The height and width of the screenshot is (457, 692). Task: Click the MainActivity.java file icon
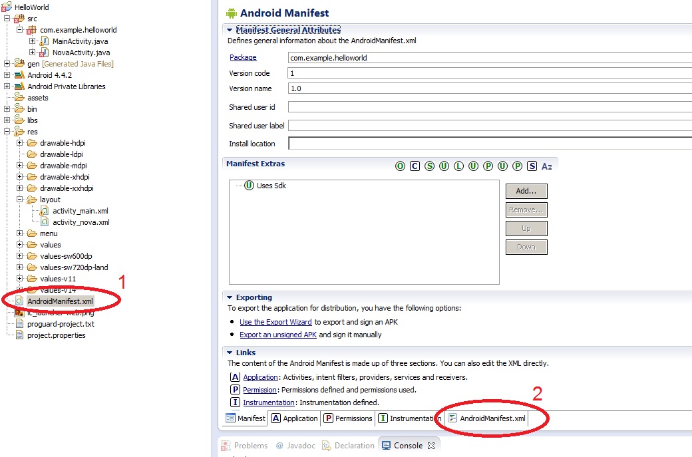point(44,41)
